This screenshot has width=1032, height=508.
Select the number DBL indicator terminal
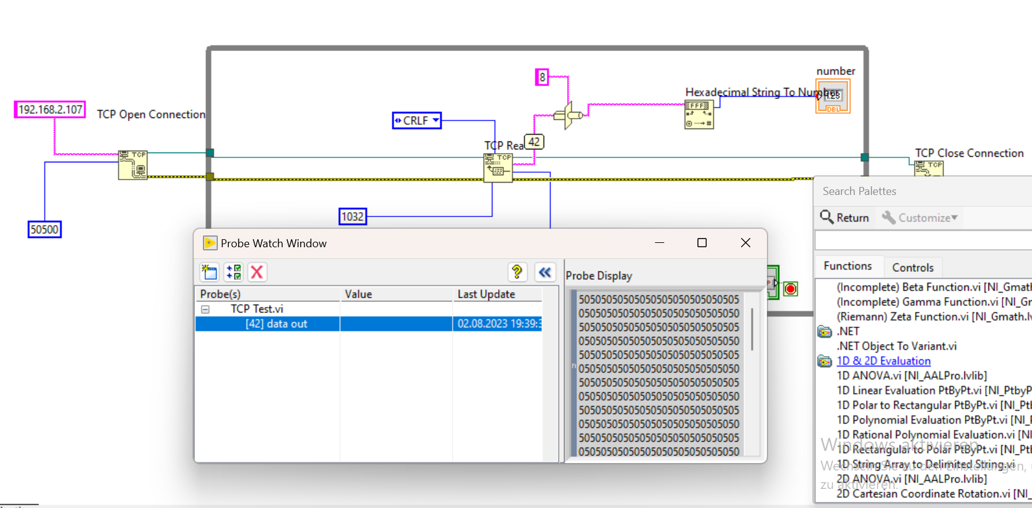click(x=833, y=97)
